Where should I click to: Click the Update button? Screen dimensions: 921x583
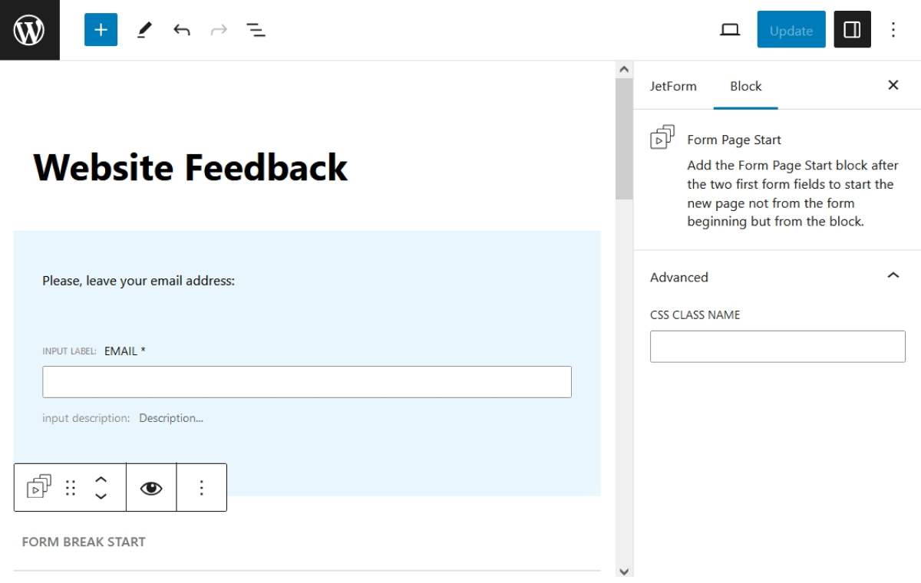tap(791, 30)
